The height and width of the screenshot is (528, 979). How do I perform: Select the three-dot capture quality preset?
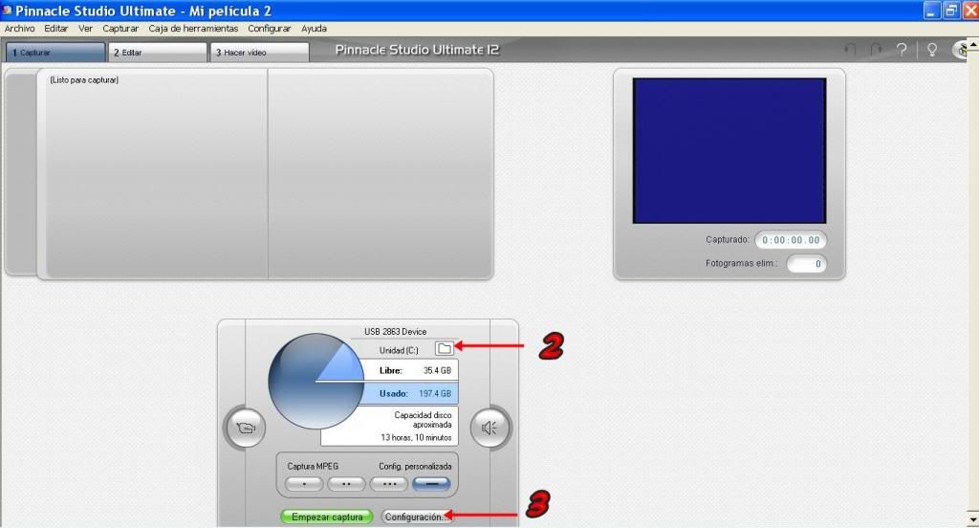389,484
